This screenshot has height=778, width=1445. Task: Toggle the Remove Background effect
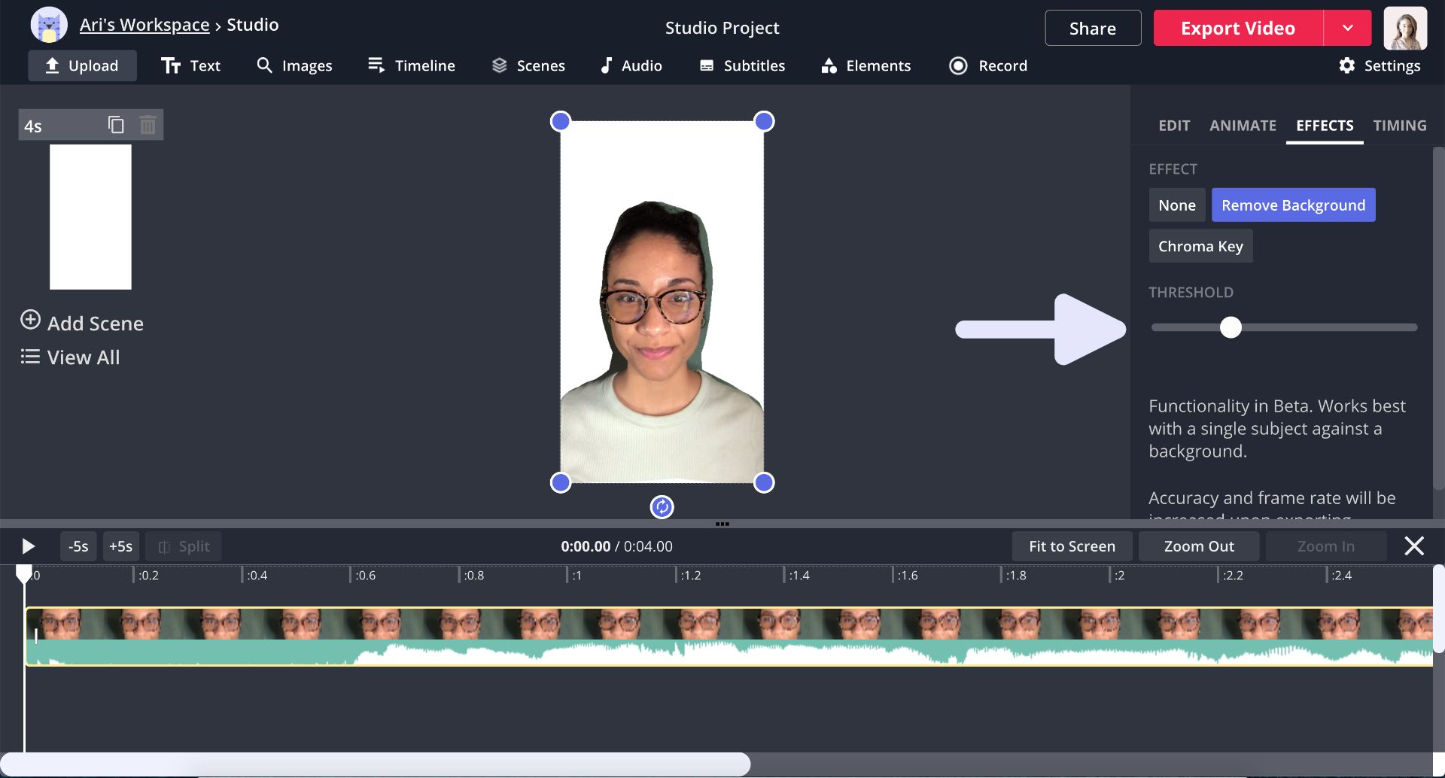1292,205
